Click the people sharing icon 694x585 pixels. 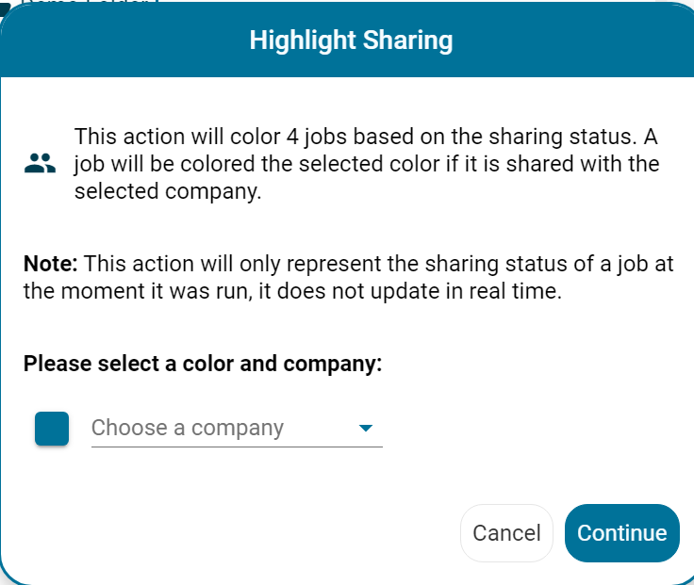pos(40,164)
